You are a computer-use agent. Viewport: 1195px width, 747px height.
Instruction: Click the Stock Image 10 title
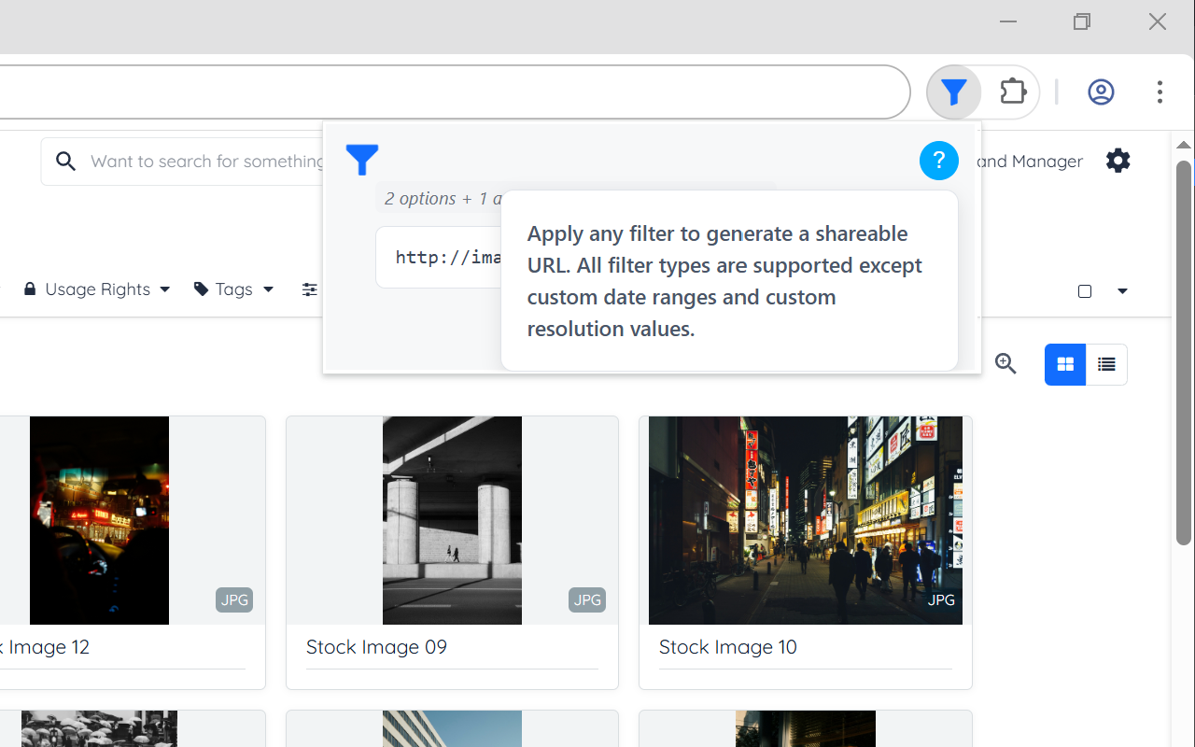pyautogui.click(x=727, y=647)
